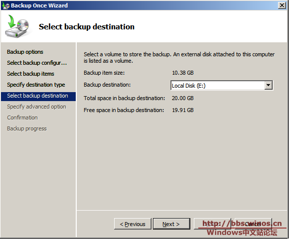Viewport: 289px width, 239px height.
Task: Click the Confirmation step in sidebar
Action: pos(22,118)
